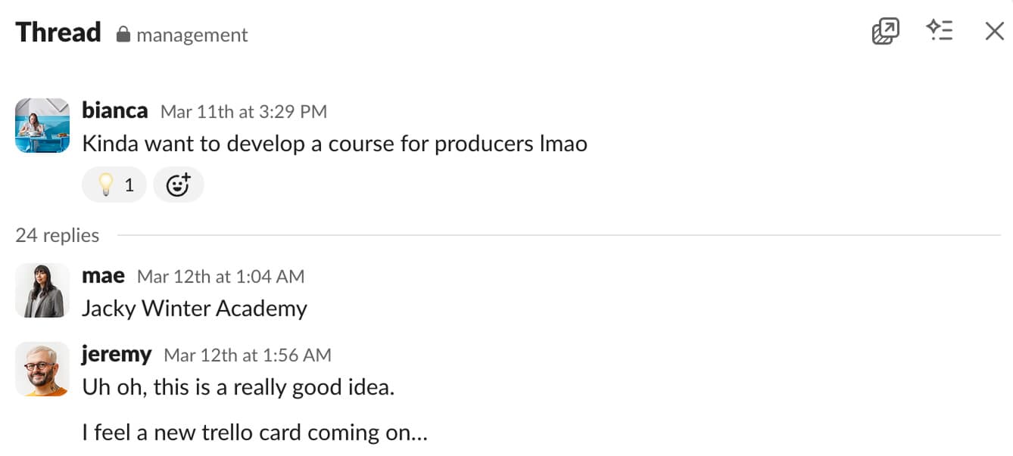Click bianca's profile avatar
1013x456 pixels.
[42, 126]
